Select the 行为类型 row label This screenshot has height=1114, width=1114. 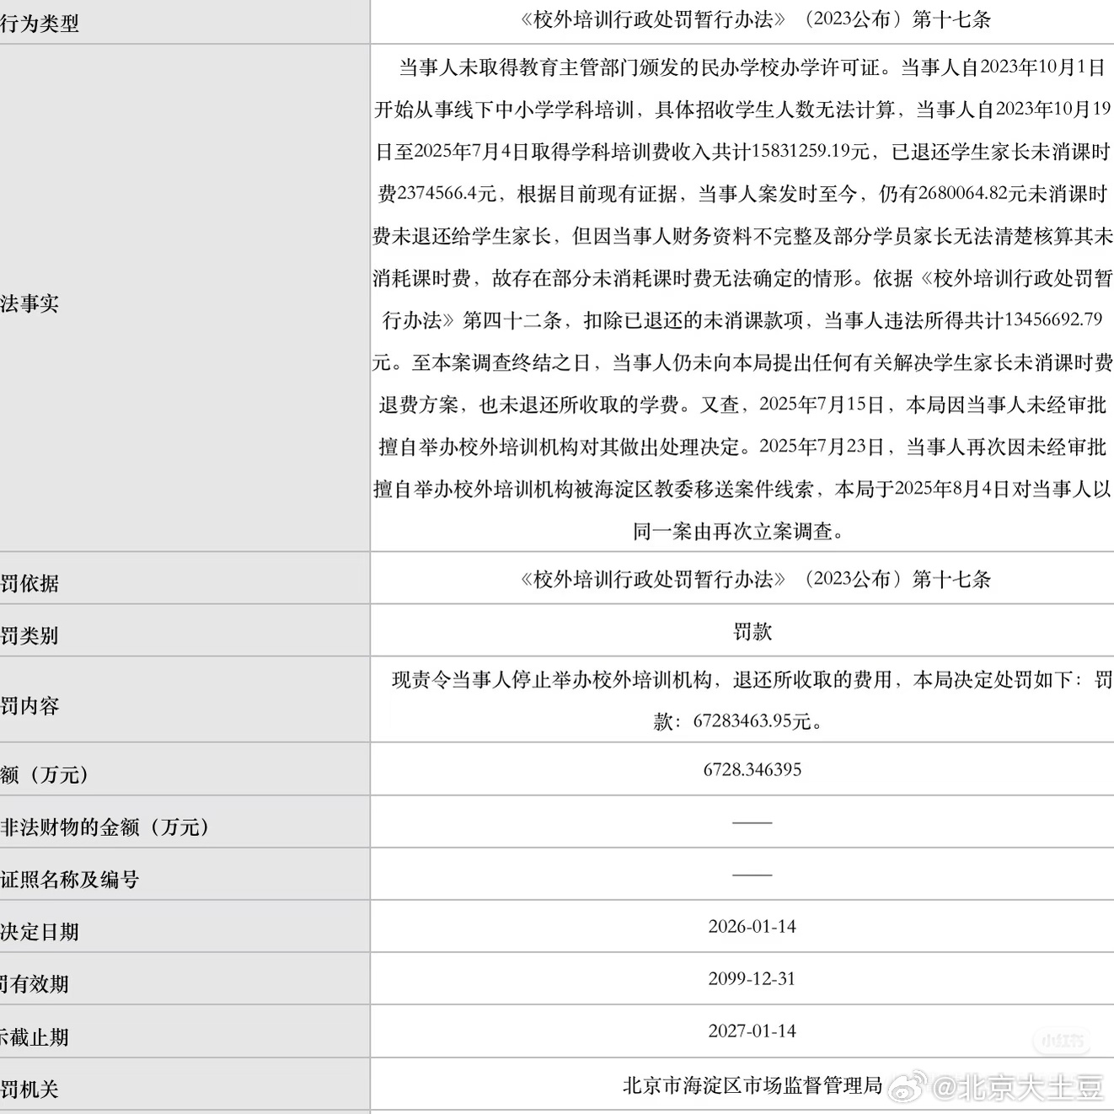click(40, 23)
